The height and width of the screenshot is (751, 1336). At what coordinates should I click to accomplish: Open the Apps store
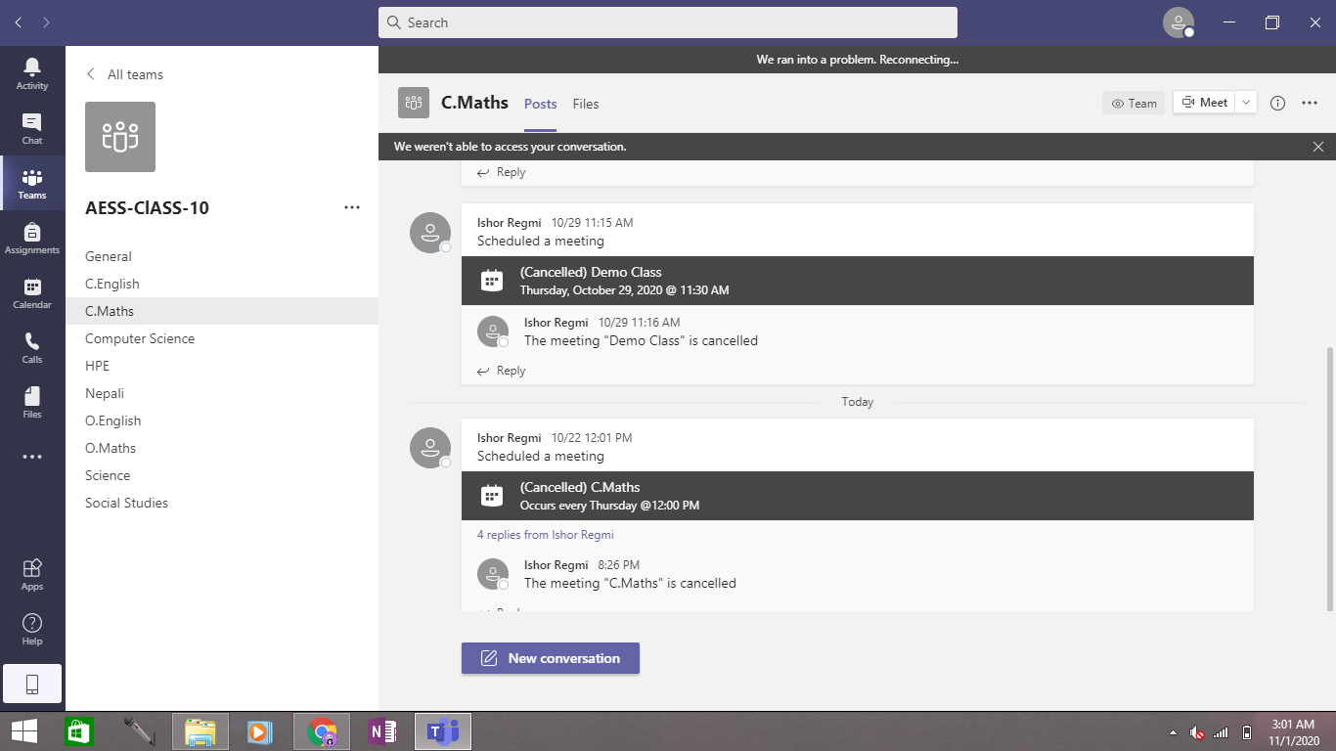tap(32, 575)
